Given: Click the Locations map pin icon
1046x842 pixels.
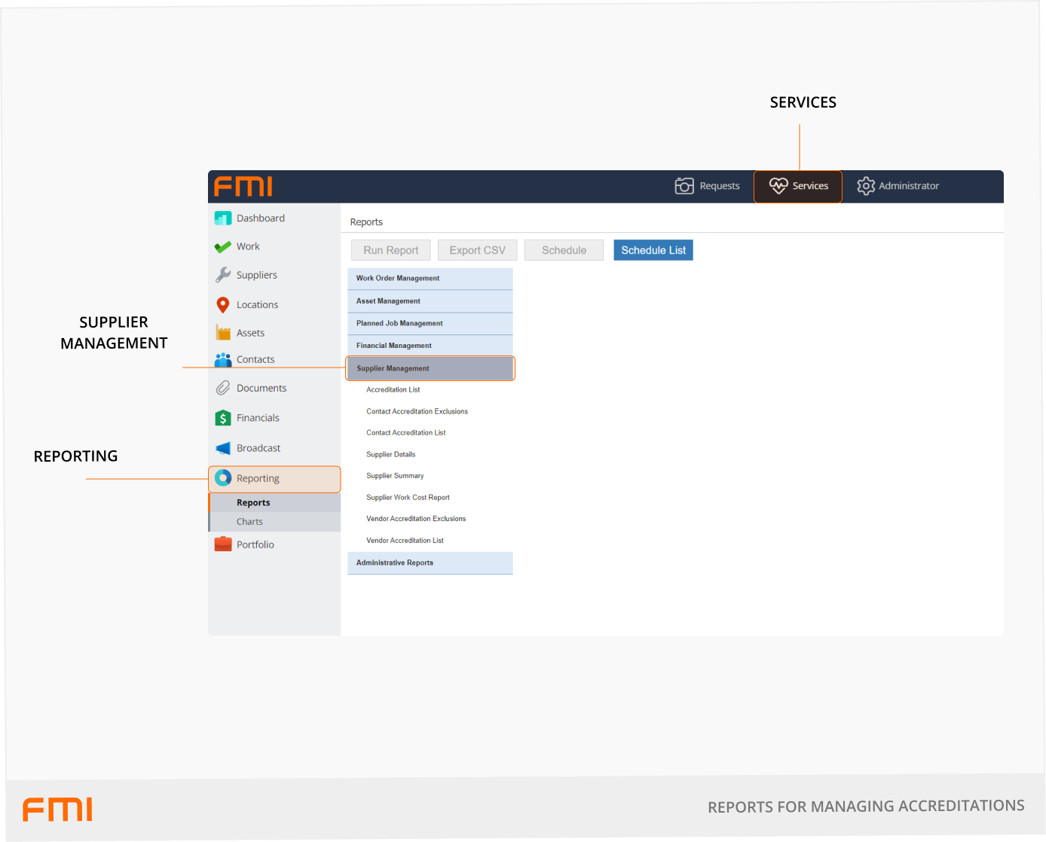Looking at the screenshot, I should 223,305.
